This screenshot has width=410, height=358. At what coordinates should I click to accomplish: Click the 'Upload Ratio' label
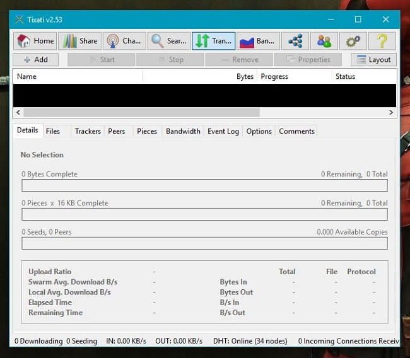tap(50, 272)
